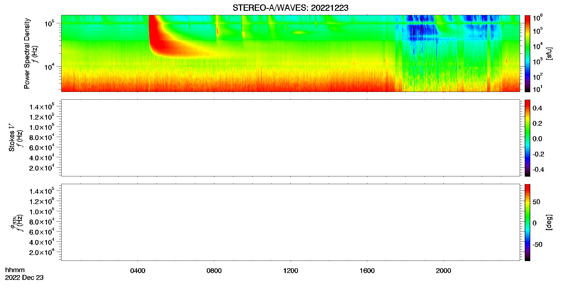Viewport: 581px width, 299px height.
Task: Click the 1600 time tick label
Action: coord(367,271)
